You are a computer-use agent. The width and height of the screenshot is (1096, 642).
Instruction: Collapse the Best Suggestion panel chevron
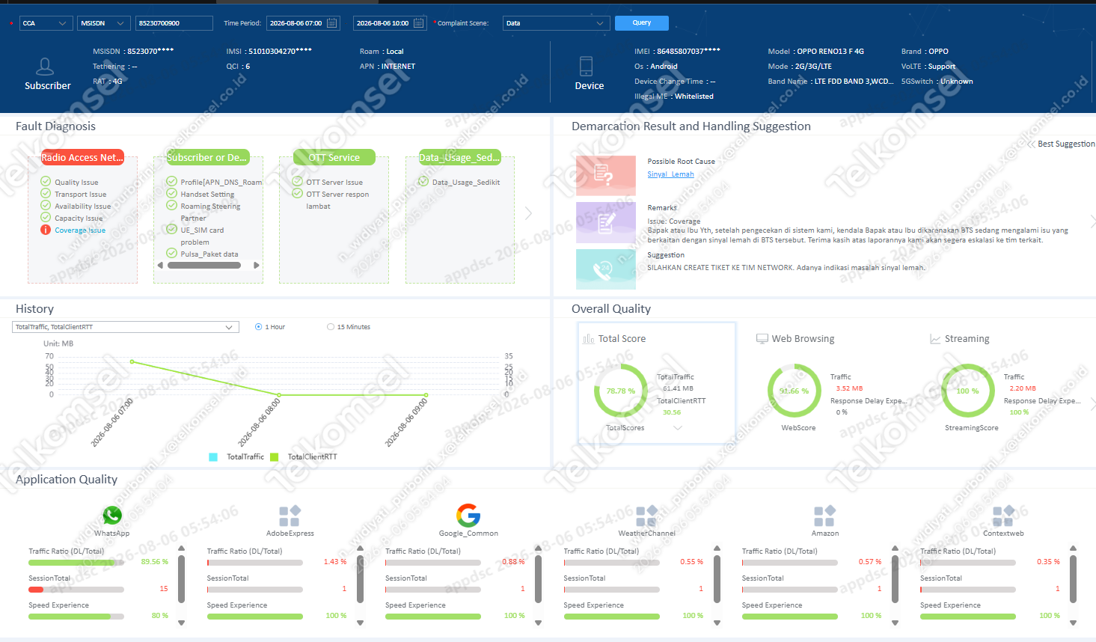coord(1032,144)
